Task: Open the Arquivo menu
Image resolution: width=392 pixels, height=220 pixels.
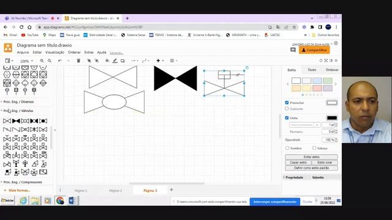Action: pyautogui.click(x=23, y=53)
